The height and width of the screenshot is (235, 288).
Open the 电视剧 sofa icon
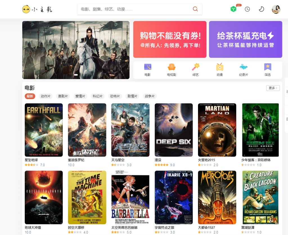pyautogui.click(x=172, y=67)
